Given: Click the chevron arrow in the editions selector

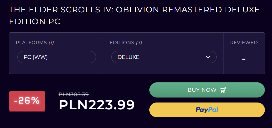Looking at the screenshot, I should click(x=208, y=57).
